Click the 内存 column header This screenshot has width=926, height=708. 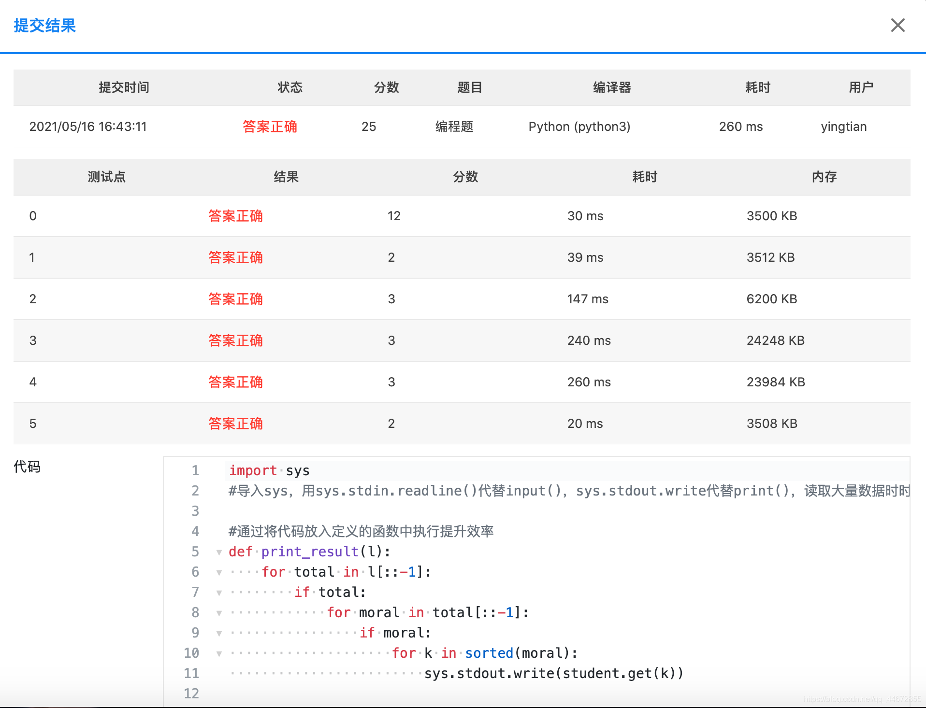coord(824,177)
